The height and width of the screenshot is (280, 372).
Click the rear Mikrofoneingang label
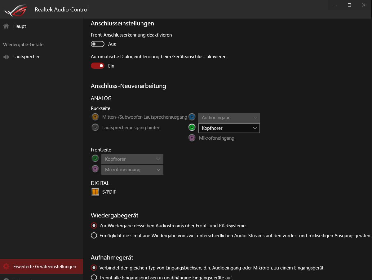tap(217, 138)
